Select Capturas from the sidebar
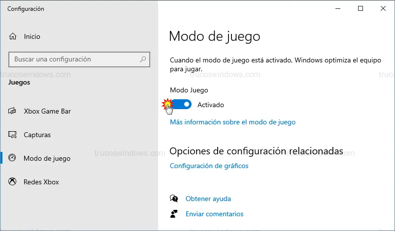Screen dimensions: 395x231 coord(37,135)
